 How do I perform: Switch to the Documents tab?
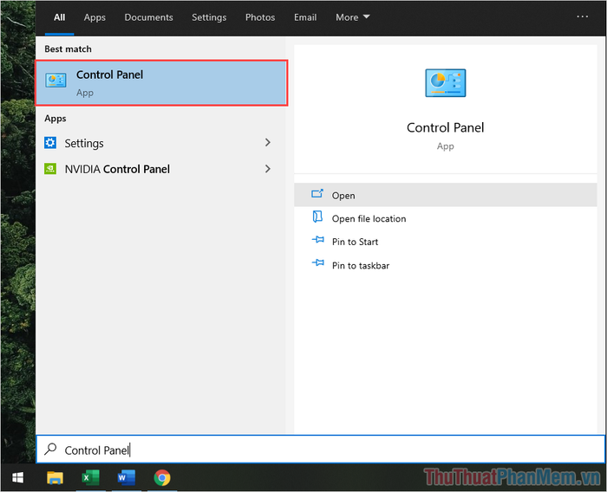click(148, 17)
